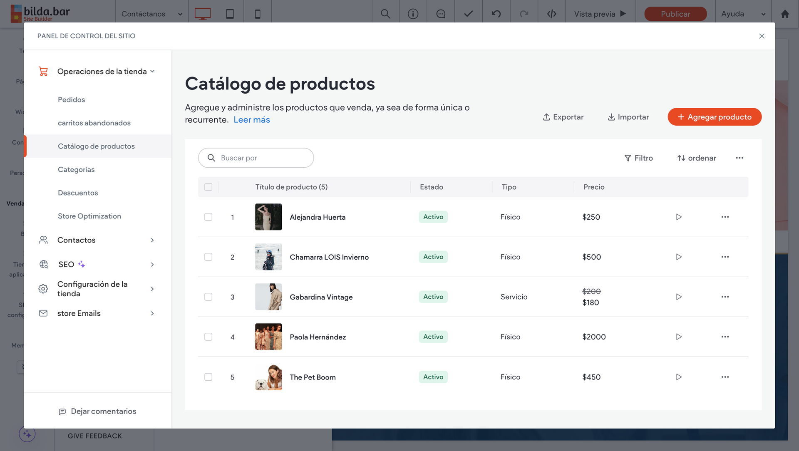
Task: Click the Buscar por search field
Action: [256, 158]
